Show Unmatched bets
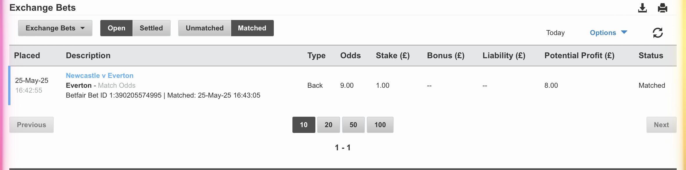The height and width of the screenshot is (170, 686). tap(205, 28)
